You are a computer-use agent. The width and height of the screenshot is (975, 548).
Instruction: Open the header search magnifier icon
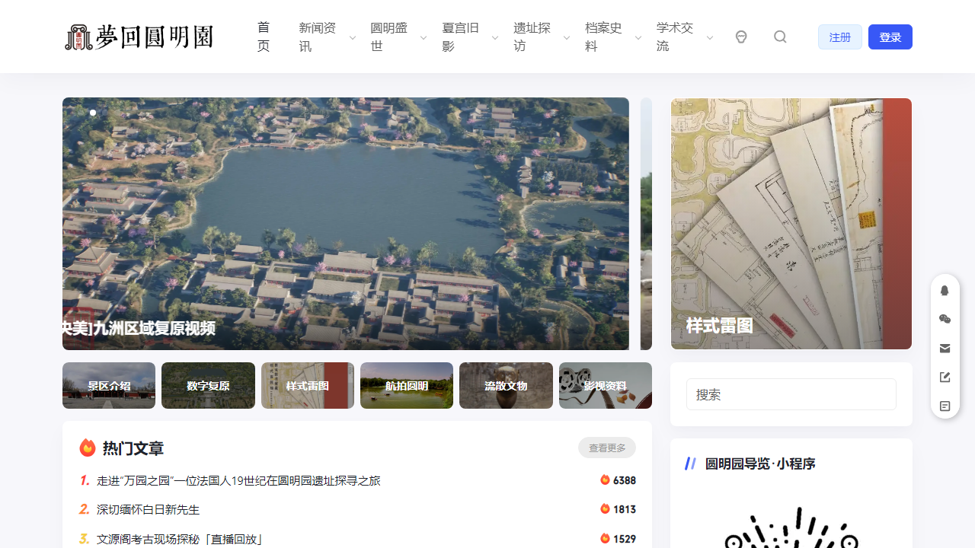pos(780,37)
